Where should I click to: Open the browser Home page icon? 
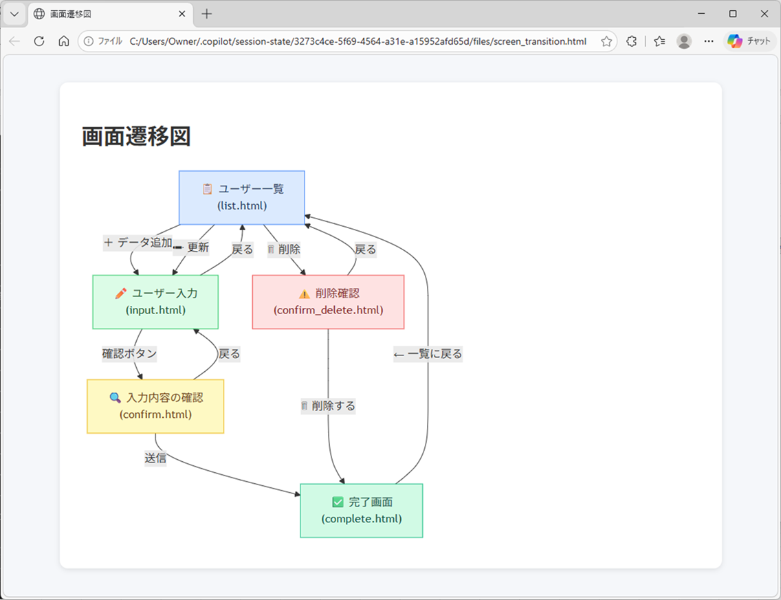63,41
